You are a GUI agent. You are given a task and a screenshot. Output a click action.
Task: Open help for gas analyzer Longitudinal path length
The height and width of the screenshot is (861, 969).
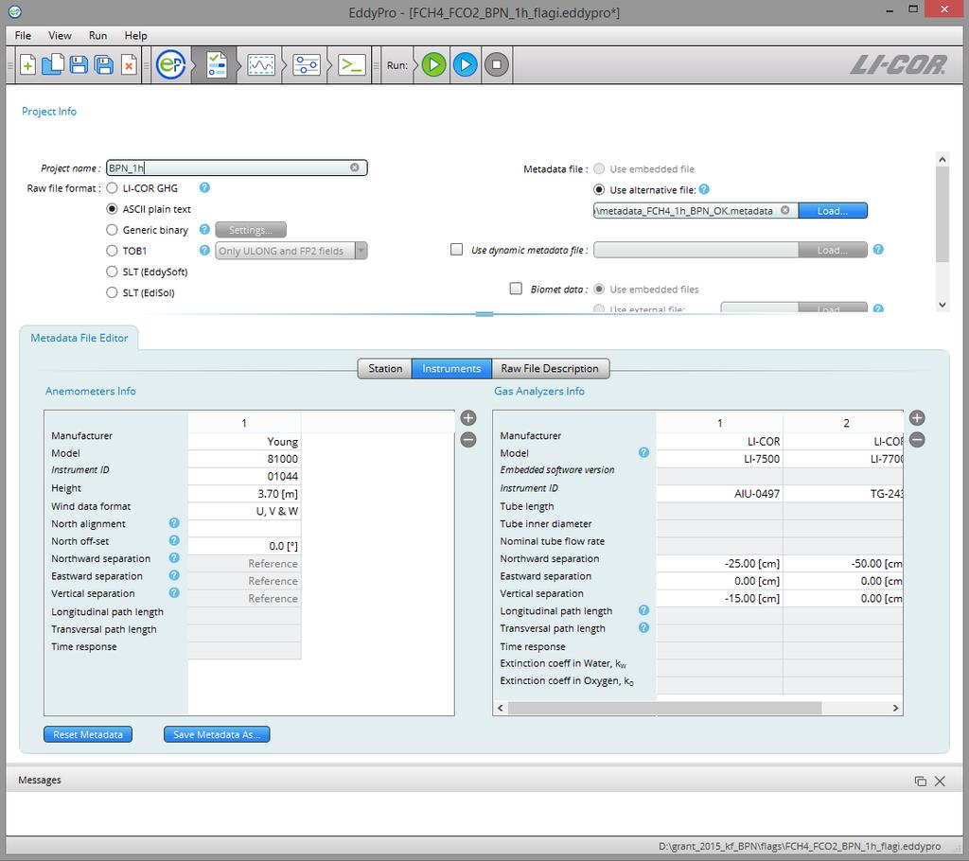coord(643,610)
